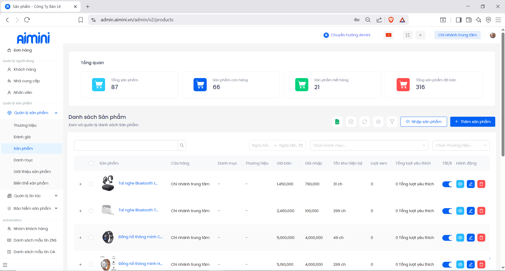The width and height of the screenshot is (505, 271).
Task: Open Thương hiệu in the sidebar
Action: [25, 125]
